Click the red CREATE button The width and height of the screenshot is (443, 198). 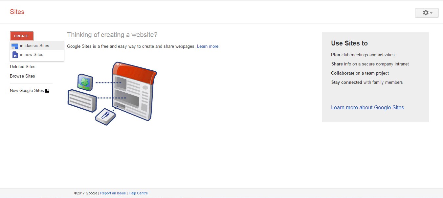tap(21, 36)
